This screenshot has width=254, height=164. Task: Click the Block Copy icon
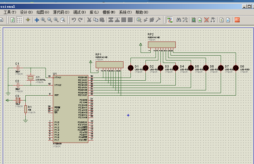click(x=111, y=20)
